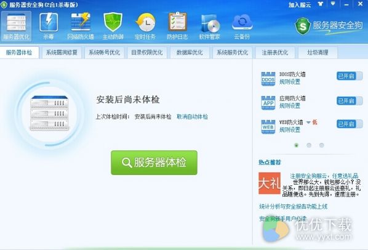
Task: Open the 网络防火墙 section
Action: [81, 26]
